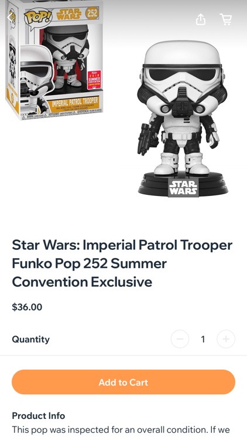Click the orange Add to Cart button
Image resolution: width=247 pixels, height=440 pixels.
click(x=123, y=382)
